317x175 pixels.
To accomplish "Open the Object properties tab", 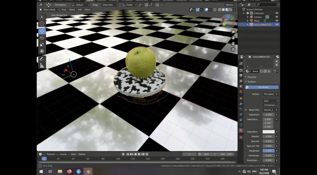I will click(241, 98).
